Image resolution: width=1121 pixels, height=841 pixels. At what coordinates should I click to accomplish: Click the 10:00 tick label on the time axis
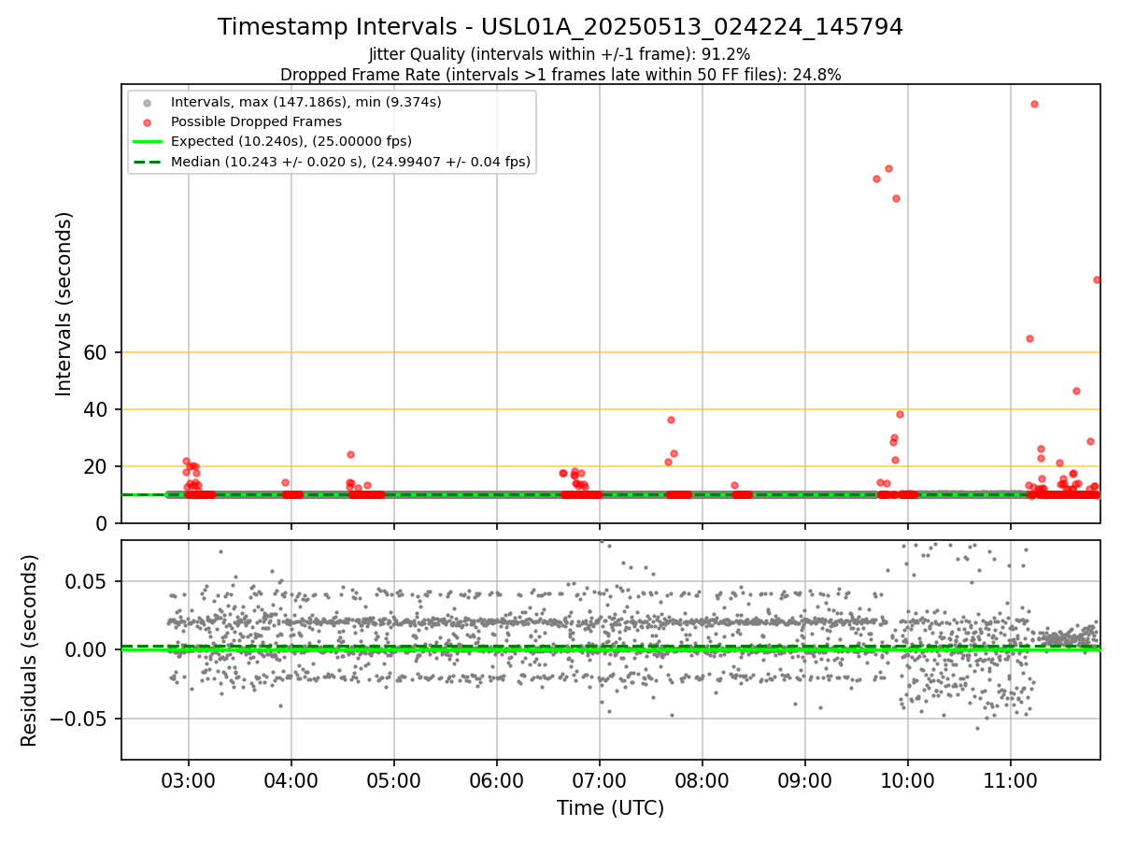[908, 779]
